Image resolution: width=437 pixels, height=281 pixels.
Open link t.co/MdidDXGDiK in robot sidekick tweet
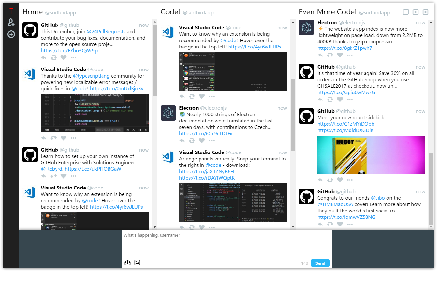(x=345, y=130)
